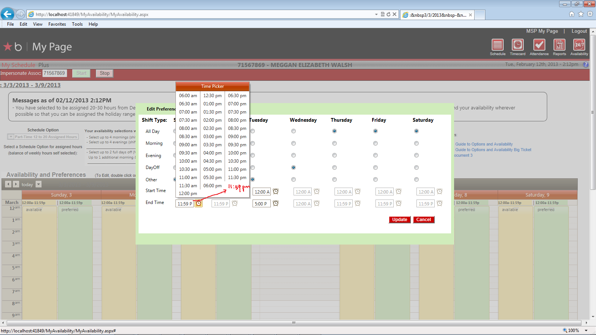
Task: Open the Timecard icon
Action: click(x=518, y=45)
